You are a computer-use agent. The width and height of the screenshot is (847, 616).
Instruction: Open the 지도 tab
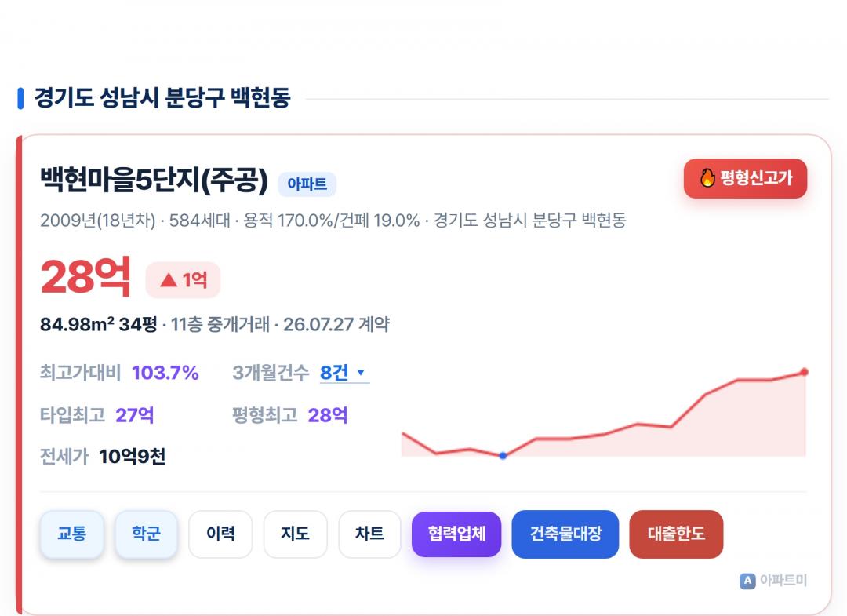pos(295,534)
